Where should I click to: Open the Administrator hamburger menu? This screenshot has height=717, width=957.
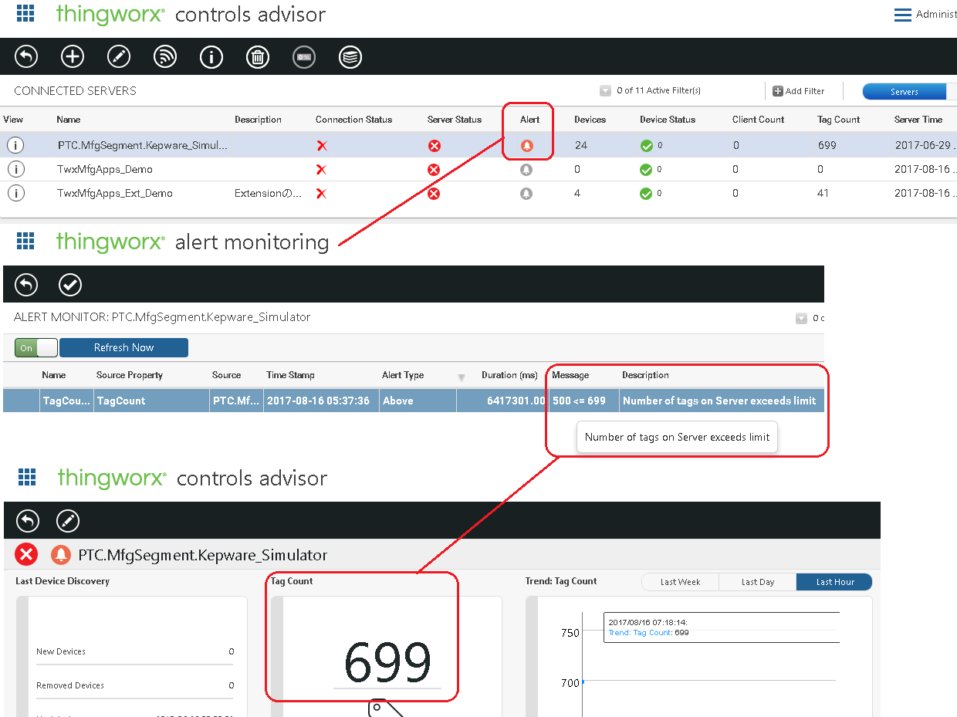[902, 15]
